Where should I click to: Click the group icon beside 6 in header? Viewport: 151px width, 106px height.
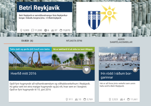click(46, 30)
